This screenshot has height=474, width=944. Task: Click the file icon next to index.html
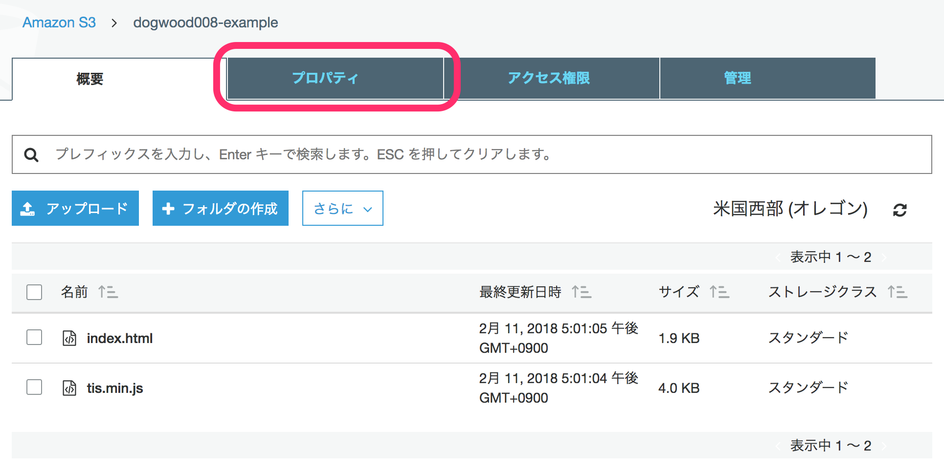pyautogui.click(x=69, y=338)
